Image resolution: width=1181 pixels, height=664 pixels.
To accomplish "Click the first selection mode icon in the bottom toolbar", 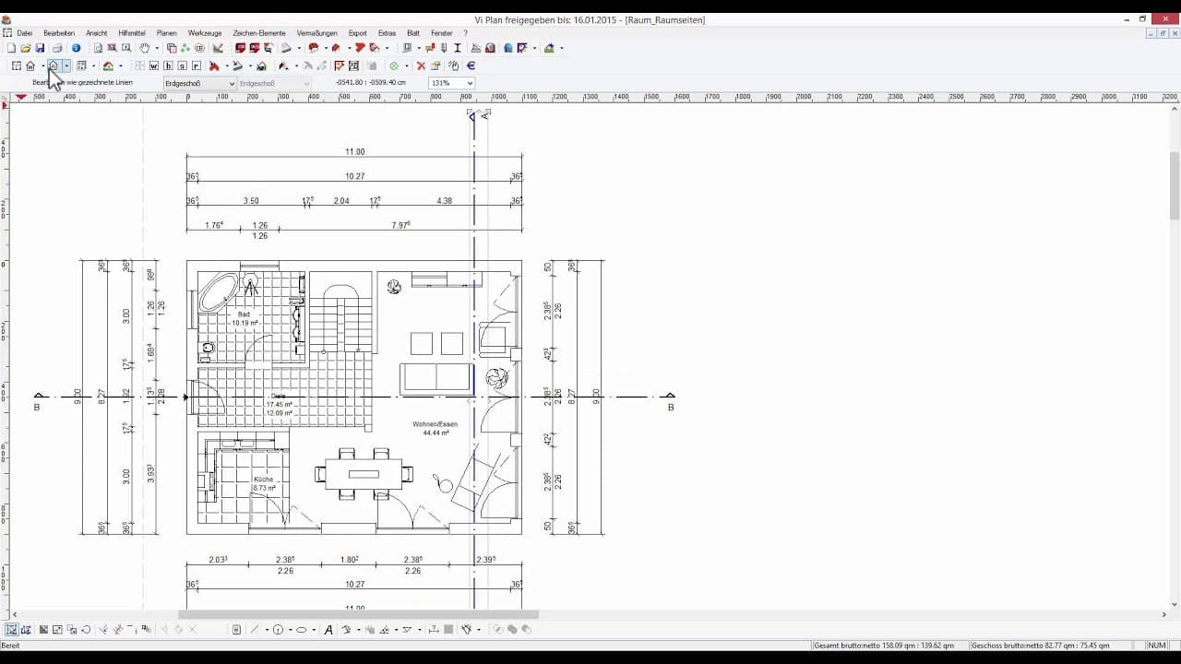I will click(x=11, y=630).
